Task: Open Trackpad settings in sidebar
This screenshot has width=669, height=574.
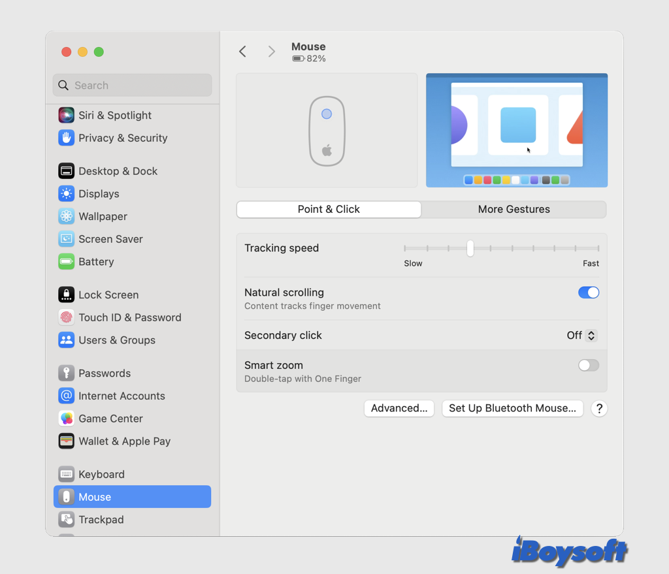Action: pos(101,520)
